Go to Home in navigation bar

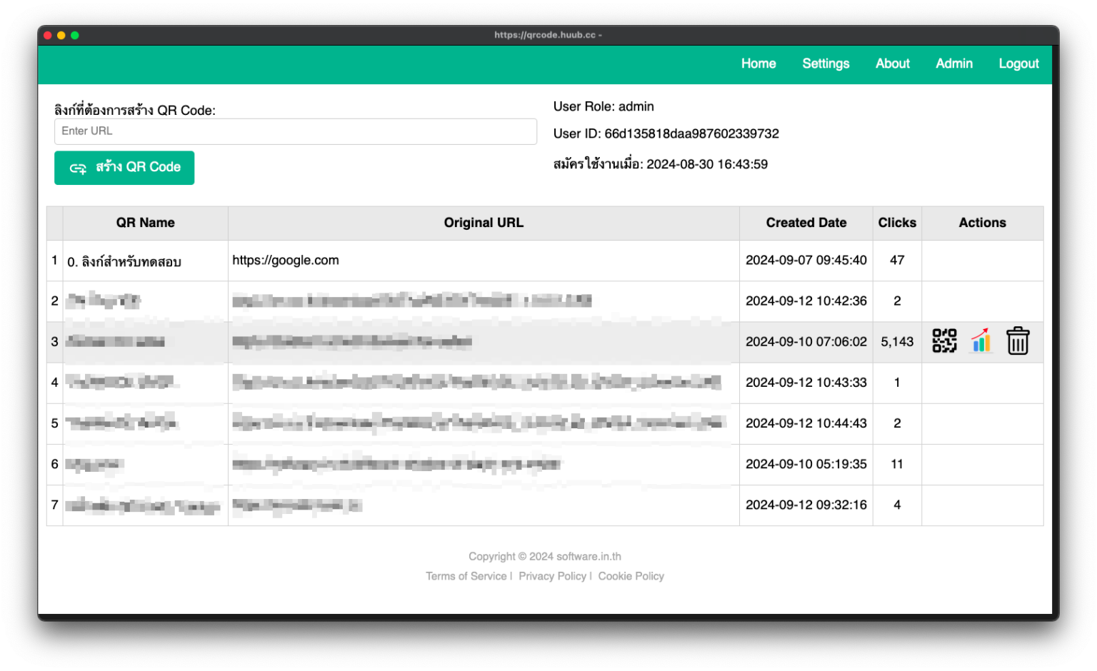click(758, 64)
